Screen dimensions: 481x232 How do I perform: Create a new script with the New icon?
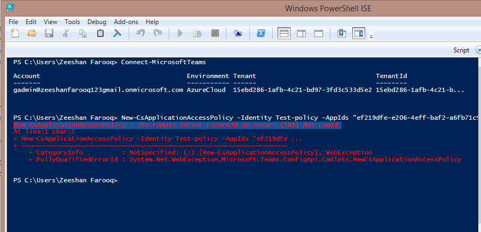(x=15, y=33)
